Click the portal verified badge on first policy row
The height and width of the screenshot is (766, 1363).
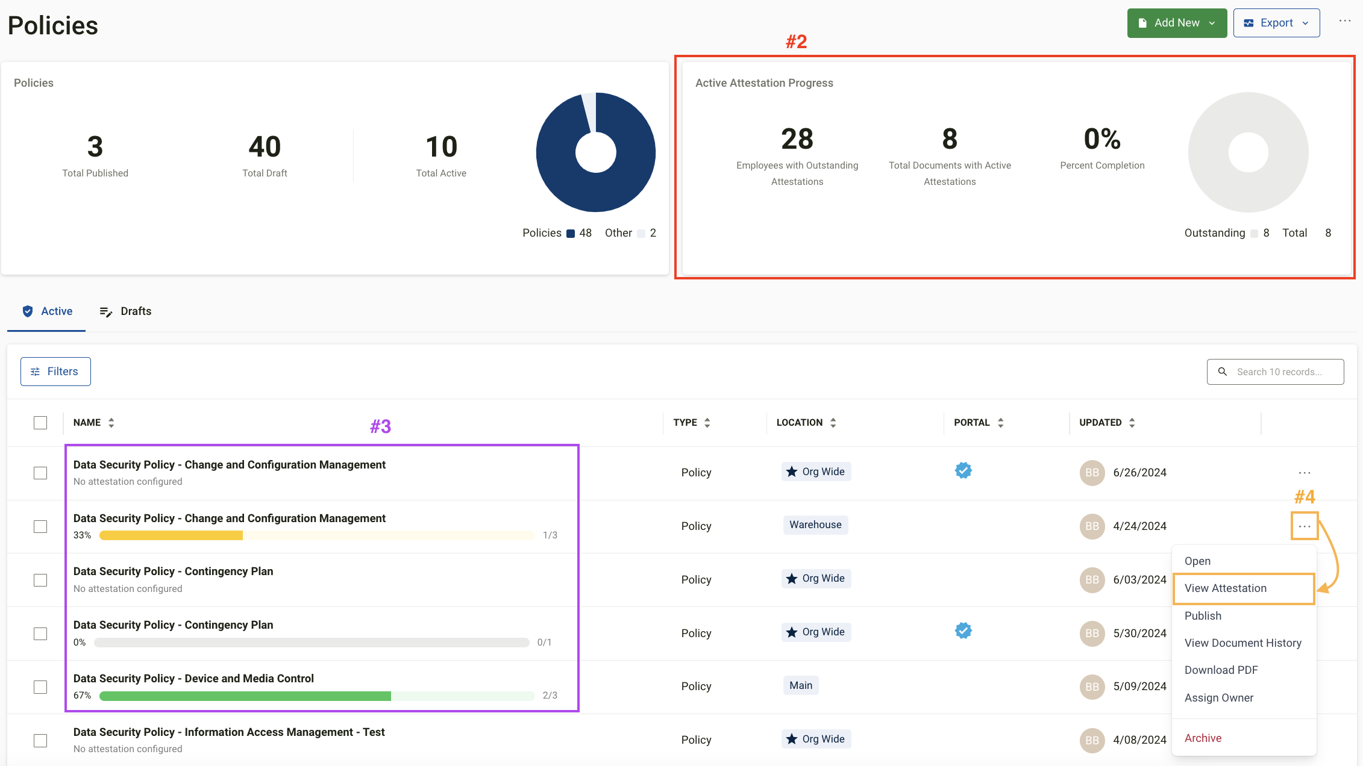[963, 471]
